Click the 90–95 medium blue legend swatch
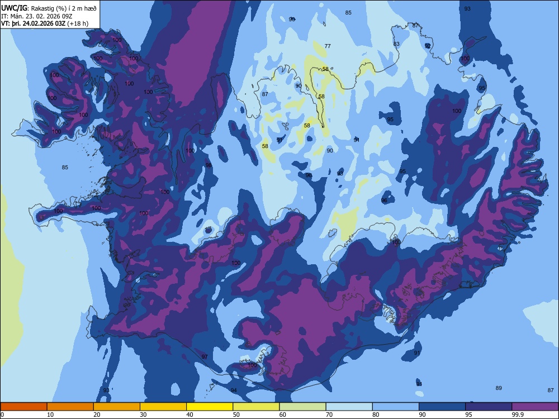 (x=442, y=407)
